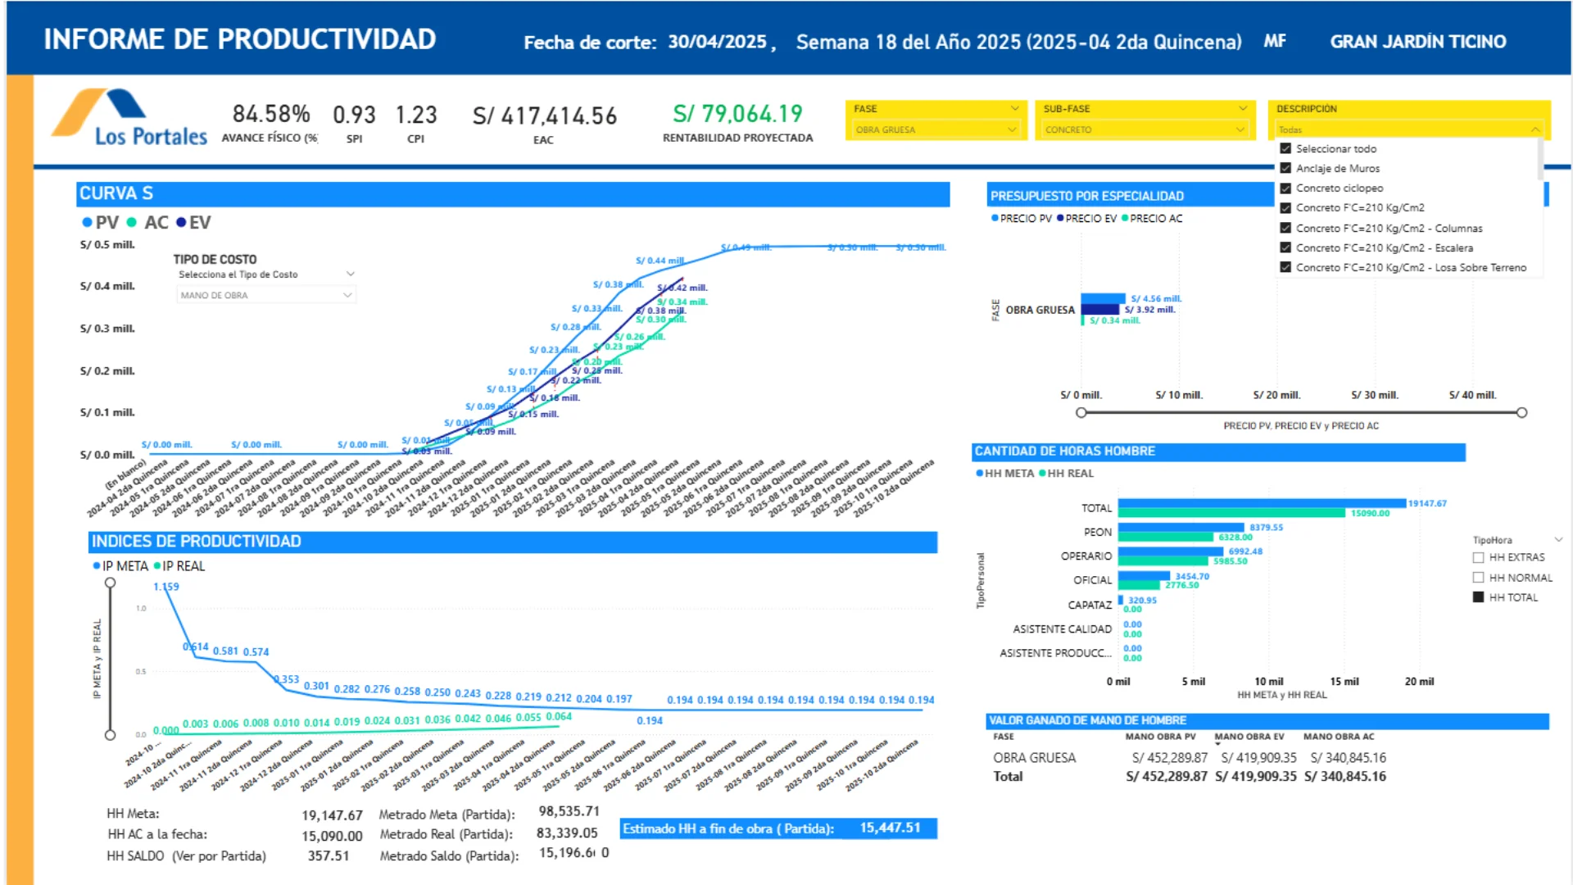Expand the MANO DE OBRA cost type dropdown
Viewport: 1573px width, 885px height.
(x=266, y=295)
